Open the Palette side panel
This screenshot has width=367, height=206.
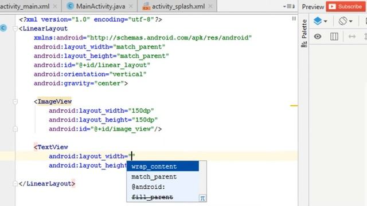[304, 29]
